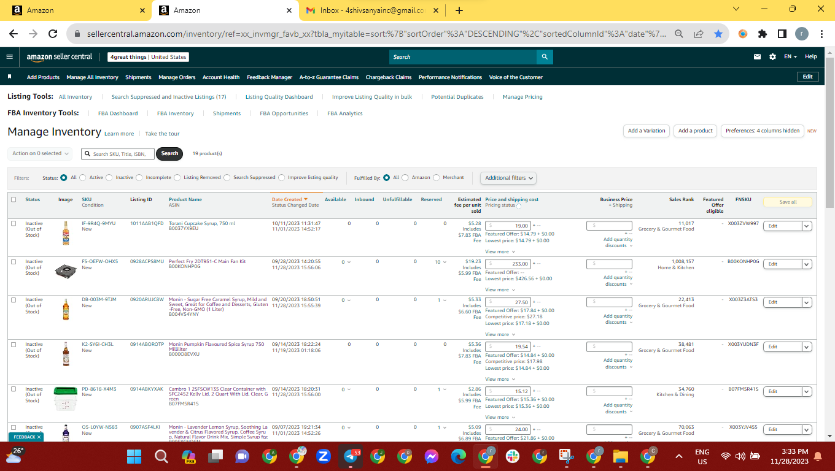The image size is (835, 471).
Task: Click the bookmark flag icon before Add Products
Action: coord(10,77)
